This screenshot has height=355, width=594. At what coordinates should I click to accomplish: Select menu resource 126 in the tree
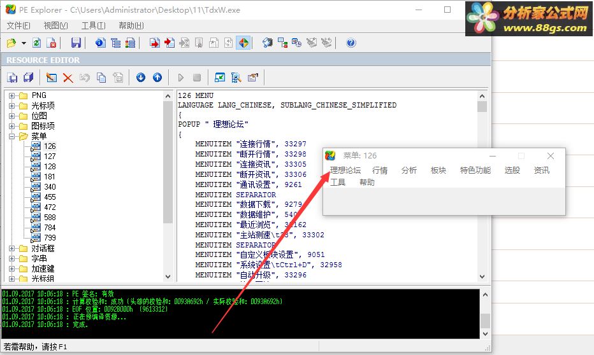point(50,146)
